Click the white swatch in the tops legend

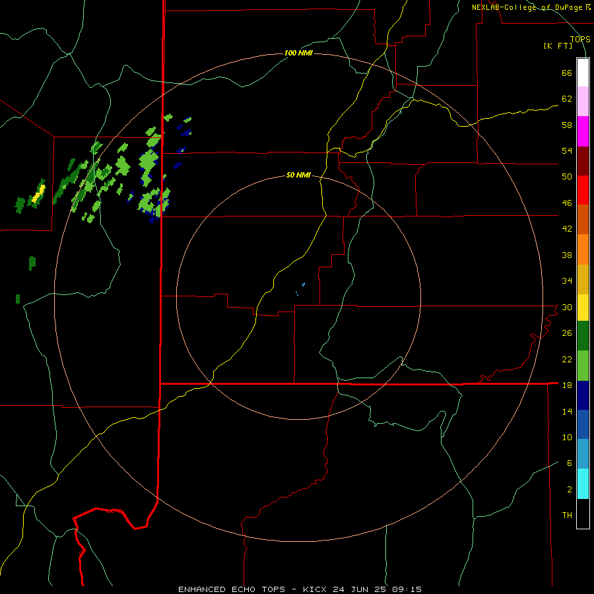(x=583, y=73)
